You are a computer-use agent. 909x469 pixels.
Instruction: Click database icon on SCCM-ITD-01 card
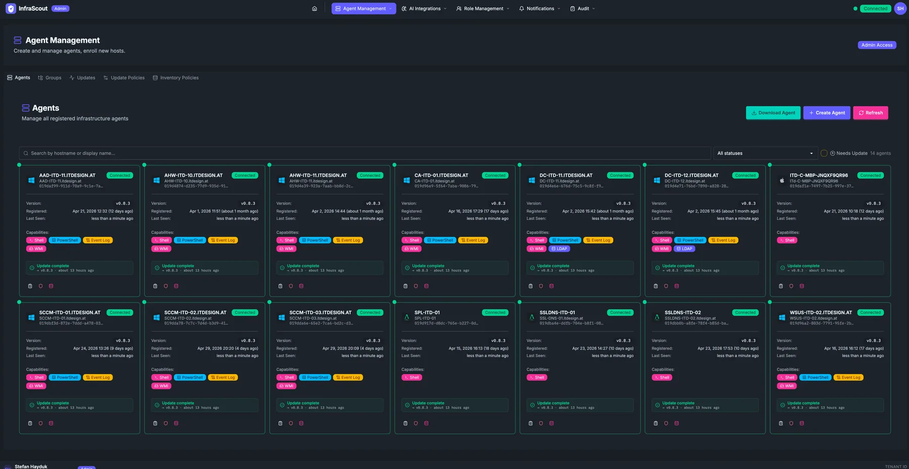point(51,423)
